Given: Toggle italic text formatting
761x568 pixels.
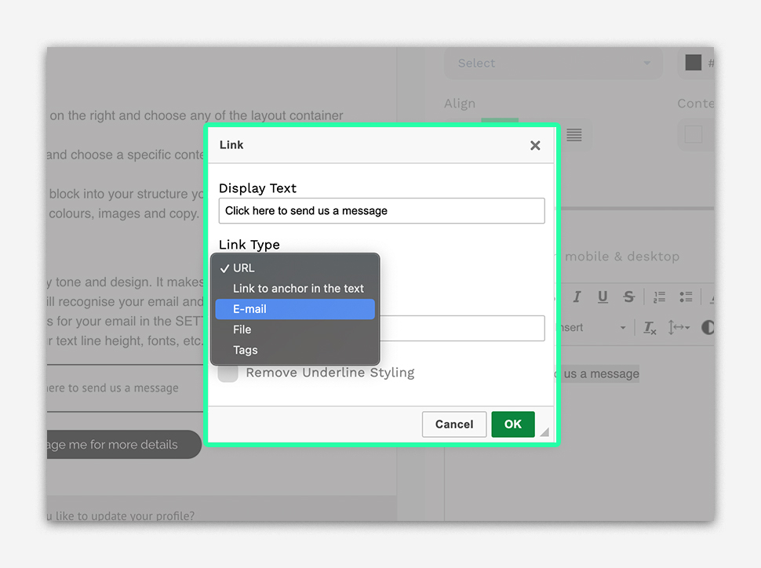Looking at the screenshot, I should [x=577, y=297].
